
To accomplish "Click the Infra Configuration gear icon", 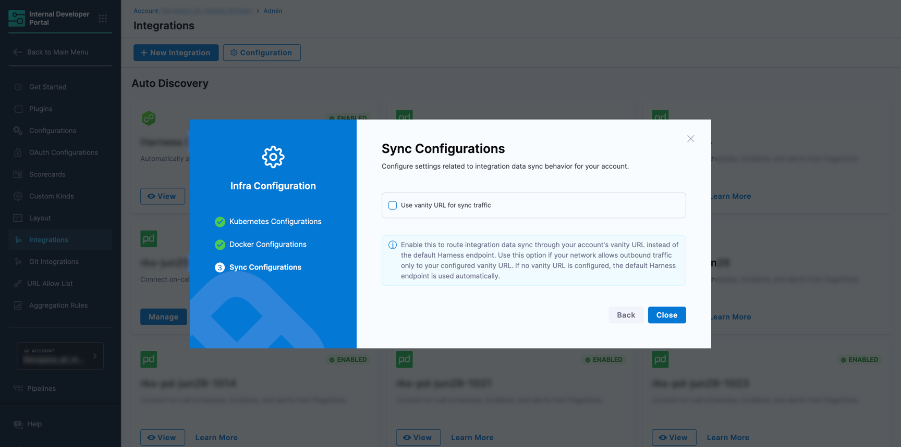I will click(273, 157).
